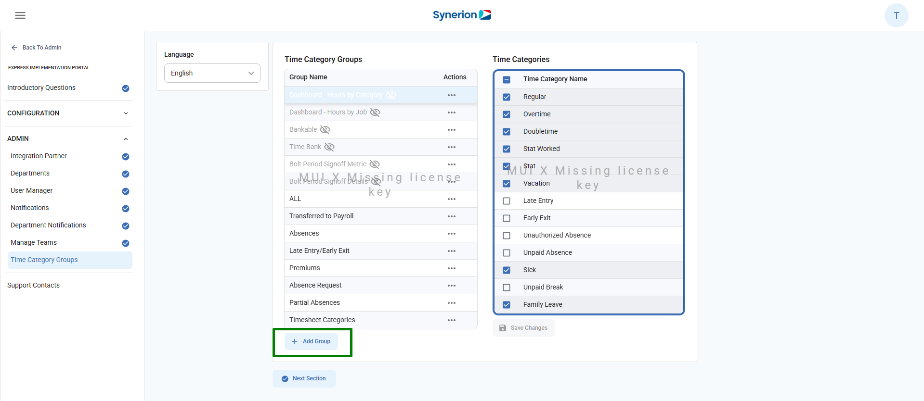924x401 pixels.
Task: Click completed checkmark beside Departments
Action: coord(126,174)
